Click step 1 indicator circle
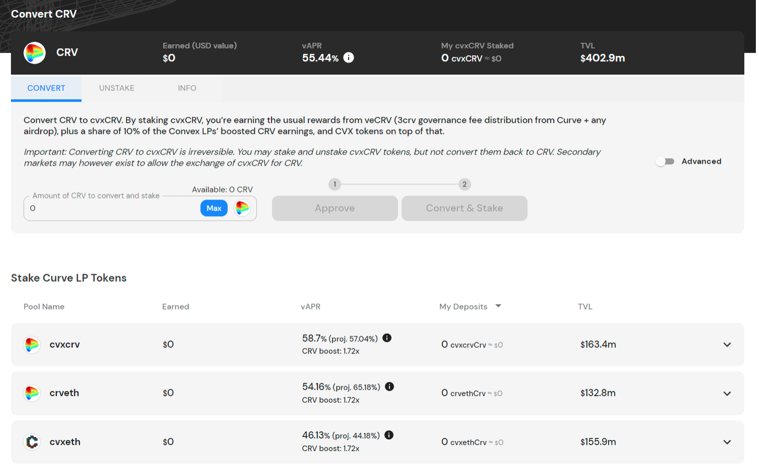This screenshot has width=759, height=472. coord(336,185)
